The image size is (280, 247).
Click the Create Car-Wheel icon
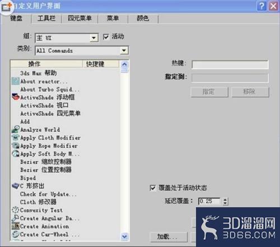click(16, 234)
